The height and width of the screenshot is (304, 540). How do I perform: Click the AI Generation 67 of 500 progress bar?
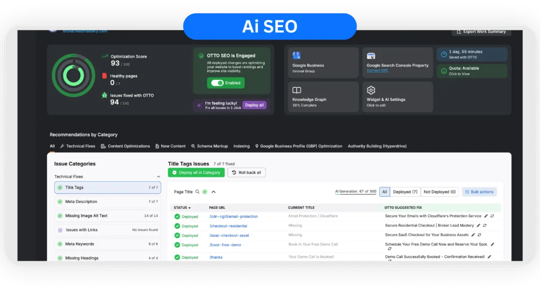[x=355, y=192]
